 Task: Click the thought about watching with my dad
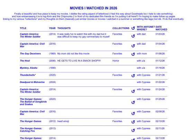83,35
